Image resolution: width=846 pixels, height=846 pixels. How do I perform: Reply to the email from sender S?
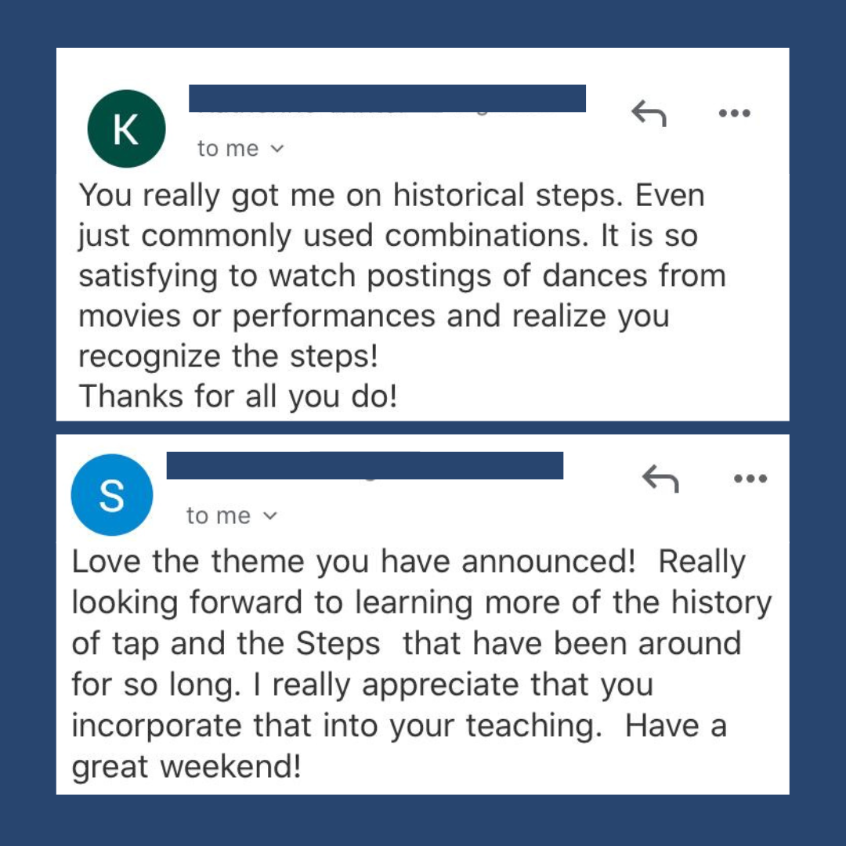(x=660, y=478)
